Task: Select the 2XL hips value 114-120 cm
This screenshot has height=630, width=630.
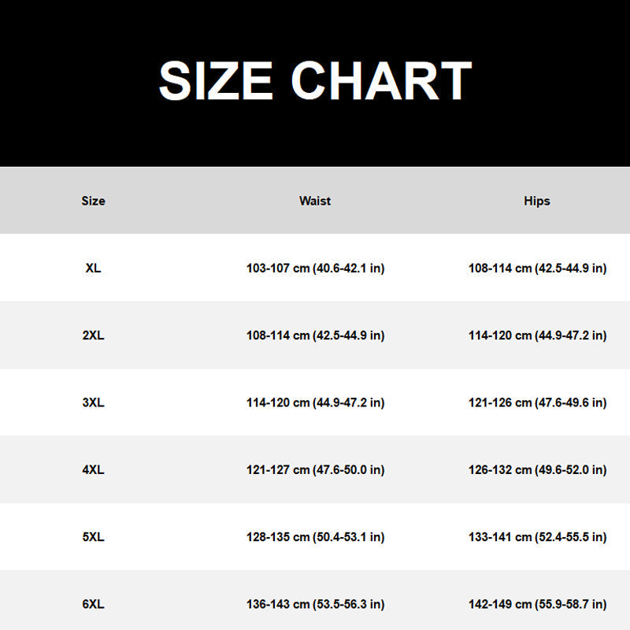Action: pyautogui.click(x=538, y=335)
